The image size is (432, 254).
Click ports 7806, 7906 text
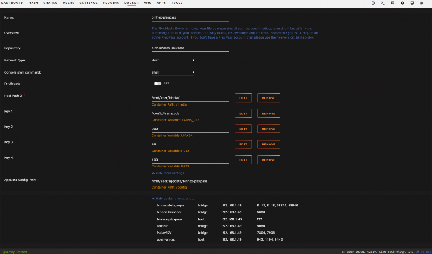266,233
